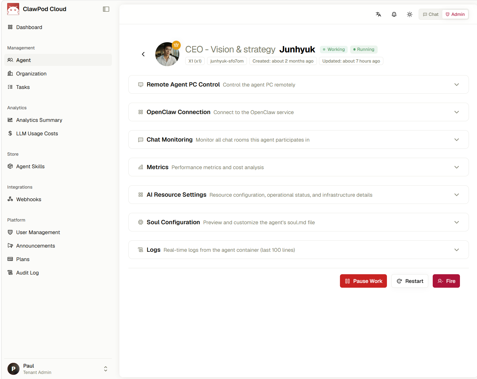Image resolution: width=477 pixels, height=379 pixels.
Task: Click the Working status badge
Action: (334, 49)
